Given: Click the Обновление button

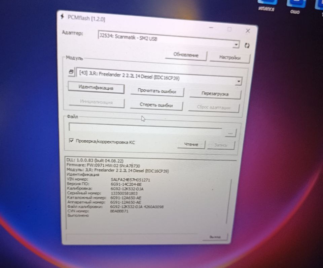Looking at the screenshot, I should (186, 55).
